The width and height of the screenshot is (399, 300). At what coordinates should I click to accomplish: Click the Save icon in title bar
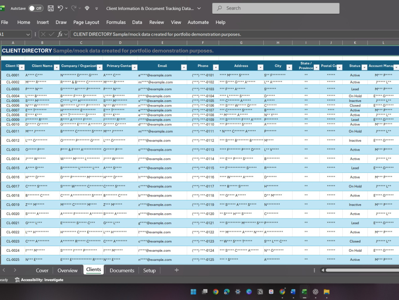[x=51, y=8]
